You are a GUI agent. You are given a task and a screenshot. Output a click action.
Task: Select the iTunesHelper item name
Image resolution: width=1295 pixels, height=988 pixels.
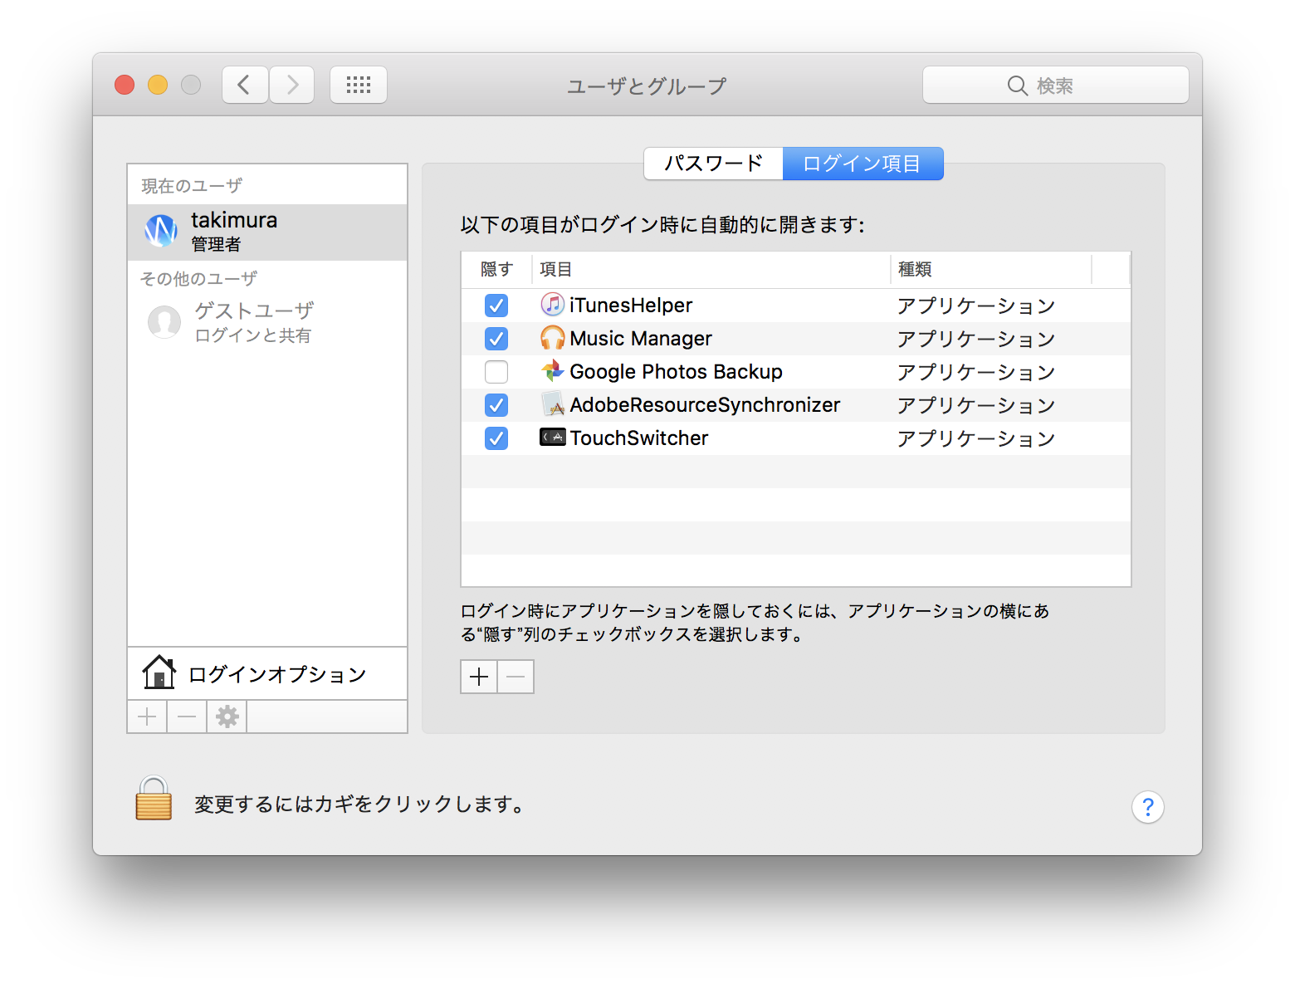[x=631, y=306]
